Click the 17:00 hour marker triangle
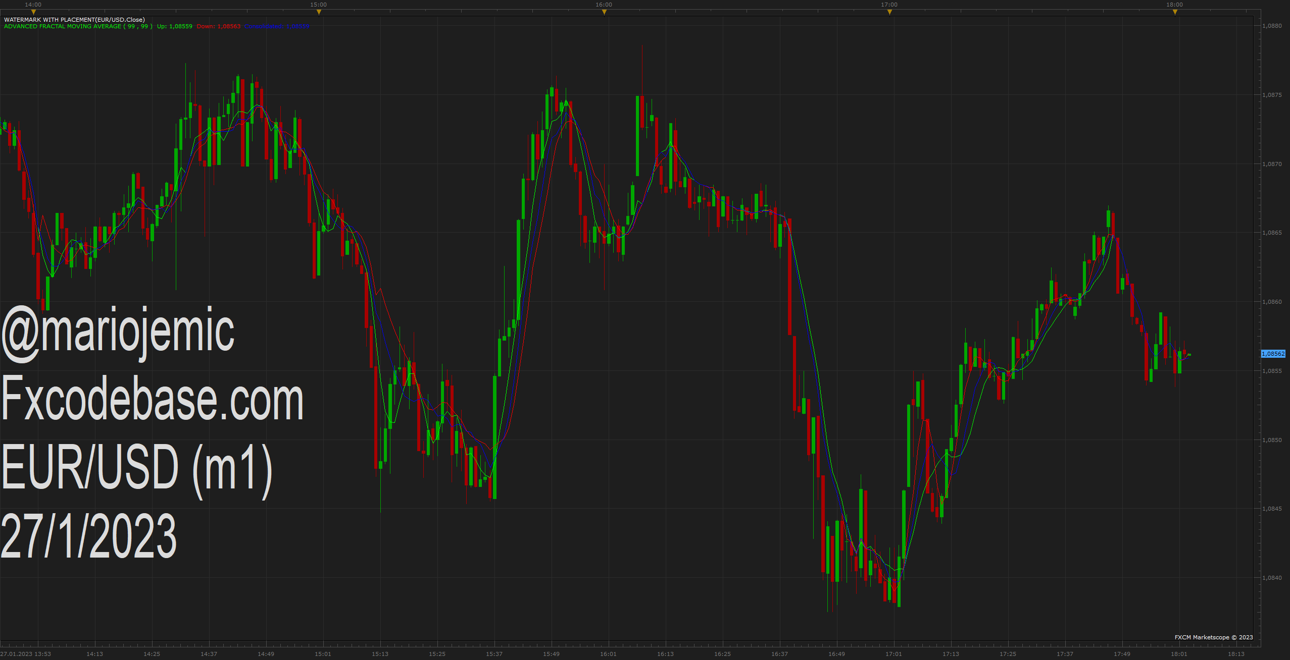 tap(889, 12)
